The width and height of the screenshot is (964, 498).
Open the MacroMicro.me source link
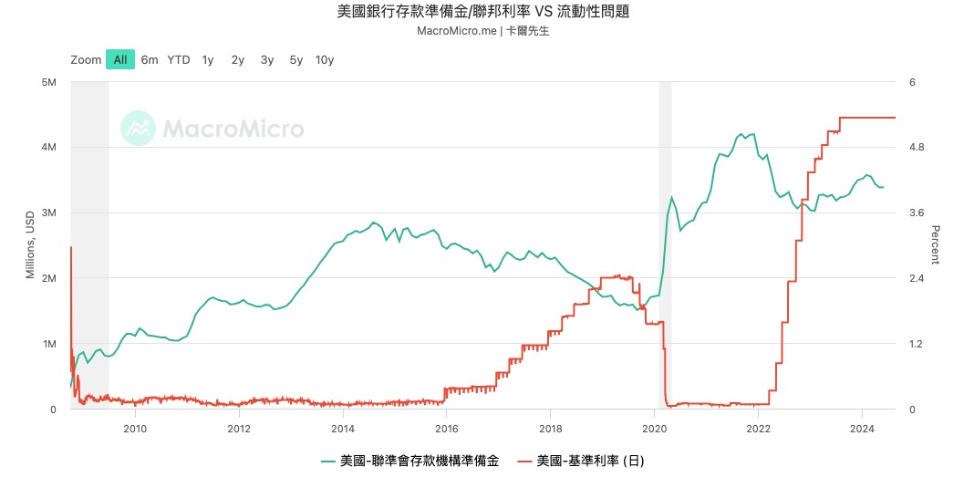click(x=456, y=30)
